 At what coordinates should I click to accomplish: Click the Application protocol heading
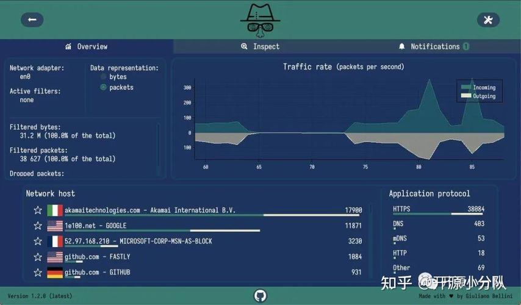(x=429, y=194)
